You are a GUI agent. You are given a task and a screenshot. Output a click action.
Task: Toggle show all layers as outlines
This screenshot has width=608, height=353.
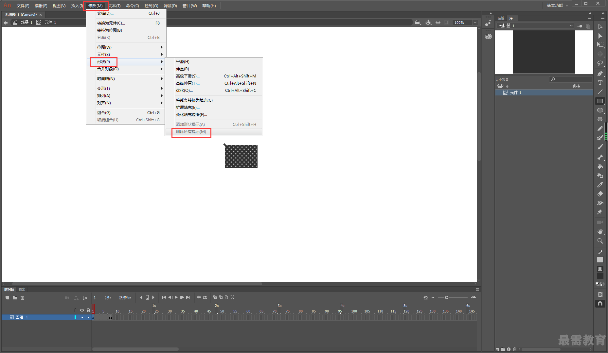(x=75, y=310)
